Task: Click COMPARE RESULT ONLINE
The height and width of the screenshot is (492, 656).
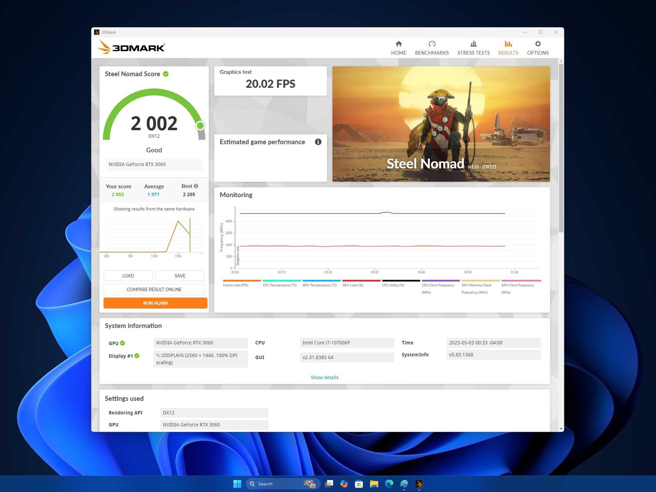Action: [x=154, y=289]
